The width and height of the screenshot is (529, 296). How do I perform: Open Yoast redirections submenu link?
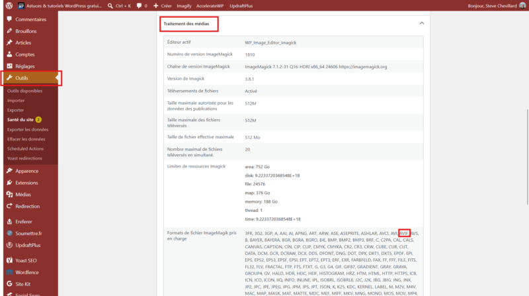[x=24, y=158]
